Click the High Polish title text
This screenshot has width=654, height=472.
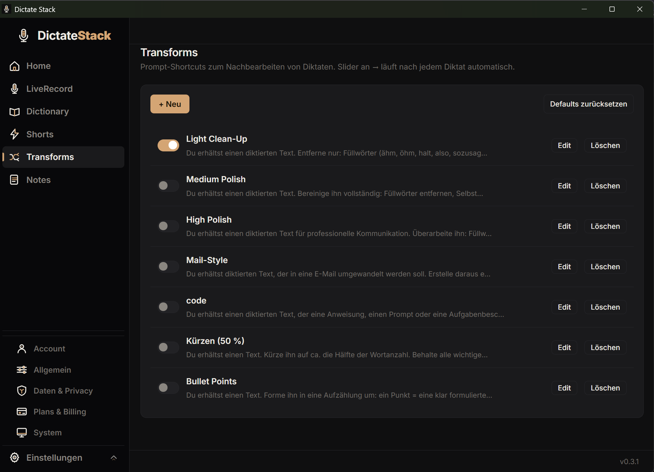[x=209, y=220]
